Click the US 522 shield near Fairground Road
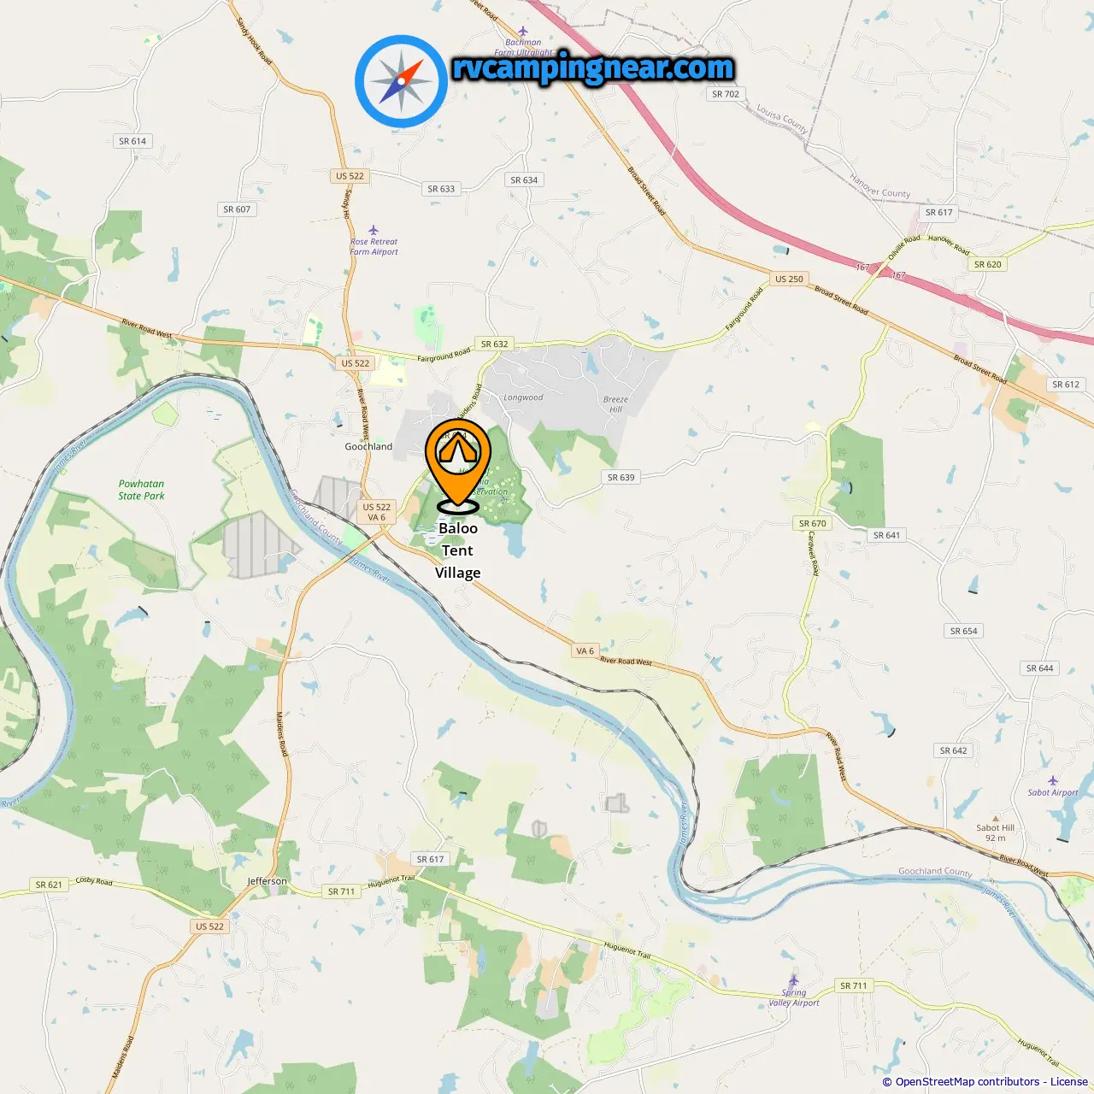 pyautogui.click(x=356, y=363)
